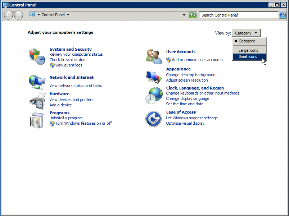Close the Control Panel window
Viewport: 289px width, 216px height.
(x=284, y=5)
